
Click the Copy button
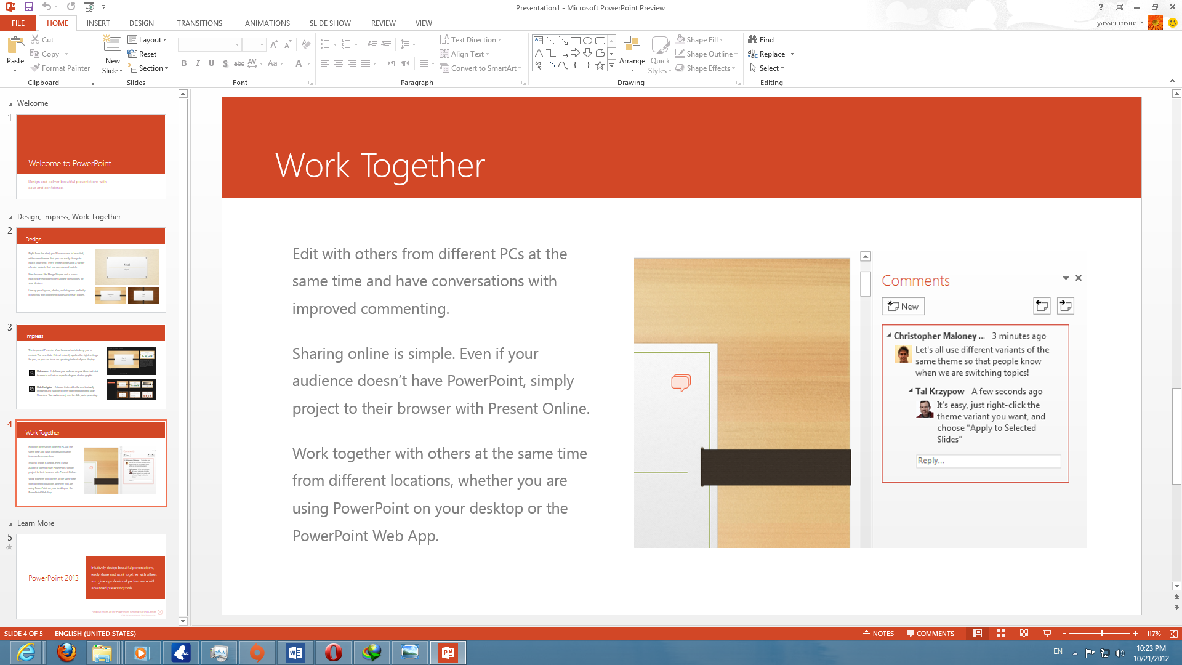coord(45,54)
